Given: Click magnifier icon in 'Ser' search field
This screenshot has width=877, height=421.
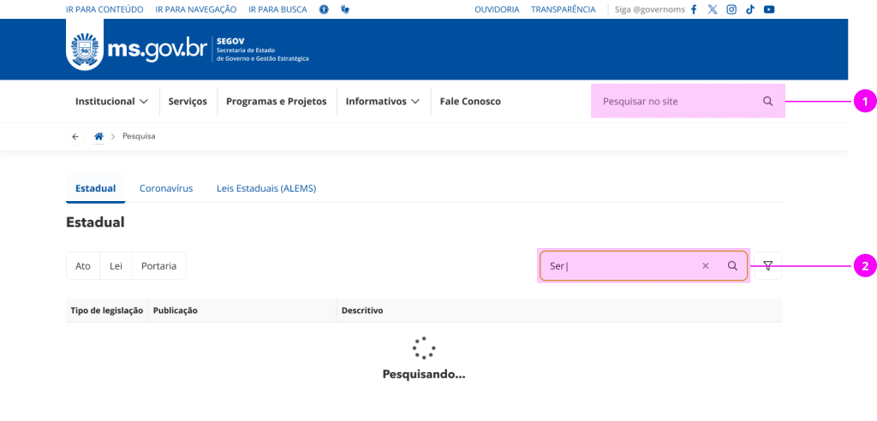Looking at the screenshot, I should tap(732, 266).
